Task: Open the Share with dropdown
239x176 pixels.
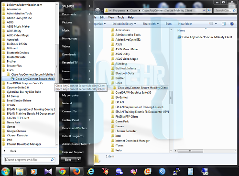Action: tap(151, 24)
